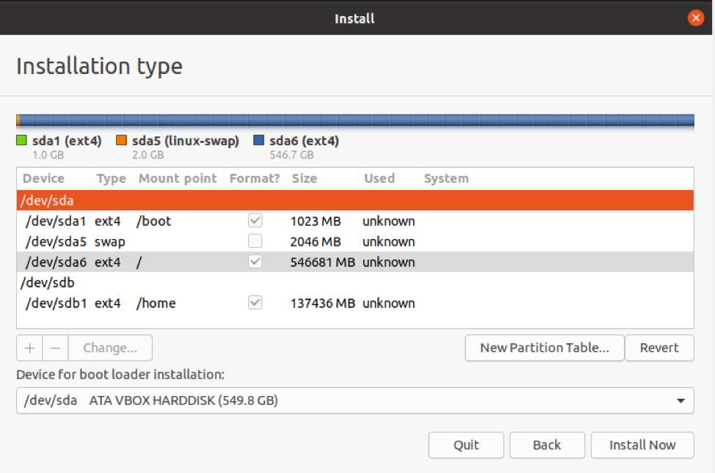Click the green sda1 (ext4) legend swatch

click(x=20, y=140)
